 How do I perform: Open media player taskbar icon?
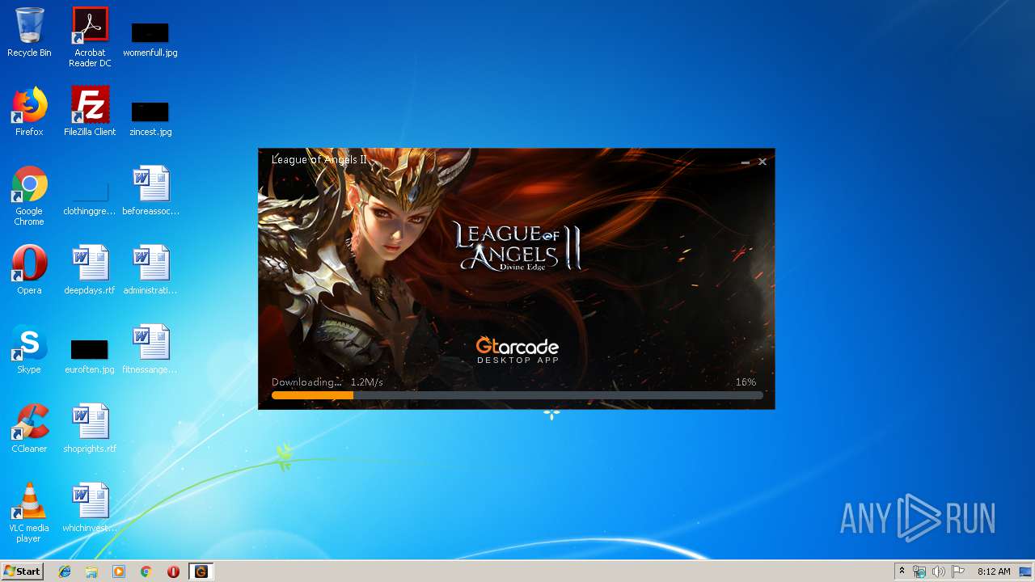(x=119, y=571)
